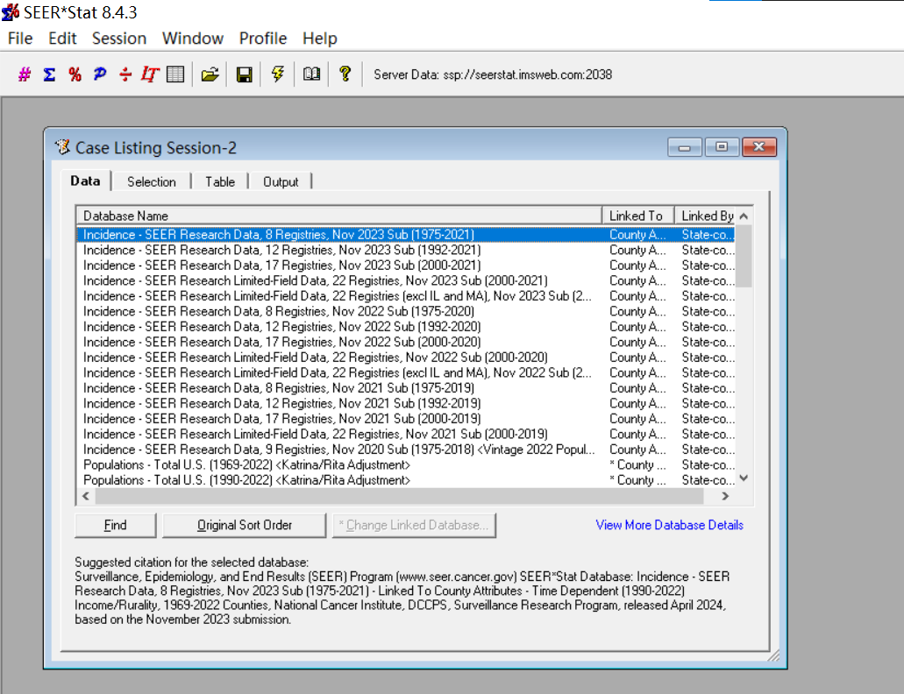Select SEER Research Data, 17 Registries, Nov 2023 Sub

(x=406, y=266)
